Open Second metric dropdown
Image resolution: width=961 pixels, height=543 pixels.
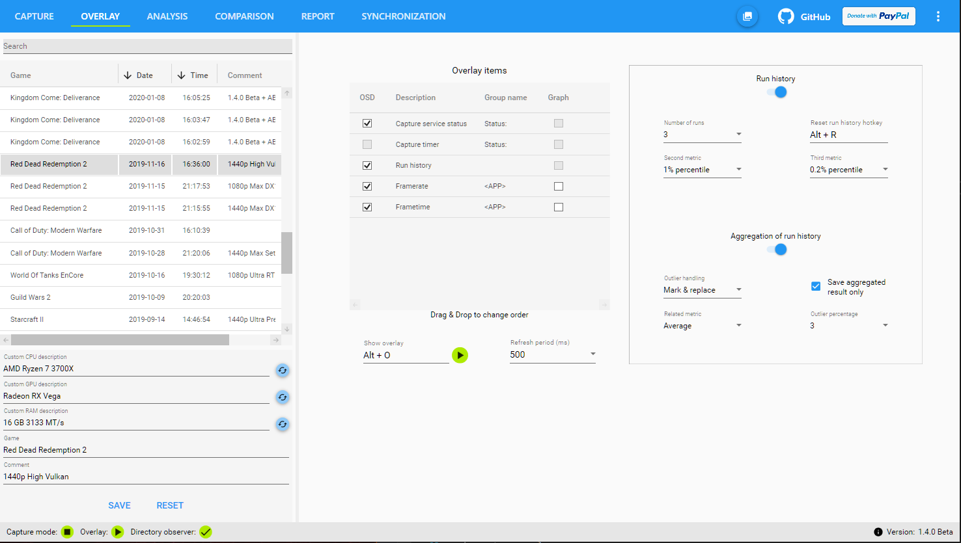(703, 170)
